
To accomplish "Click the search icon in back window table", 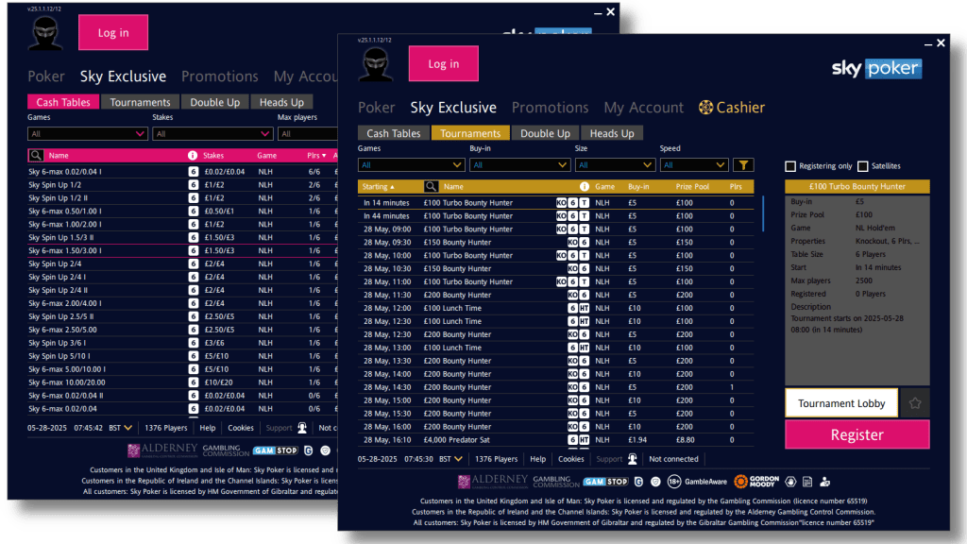I will coord(36,156).
